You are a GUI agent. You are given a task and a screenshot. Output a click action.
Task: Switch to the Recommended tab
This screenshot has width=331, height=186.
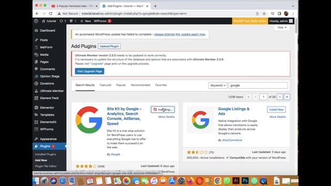(140, 85)
